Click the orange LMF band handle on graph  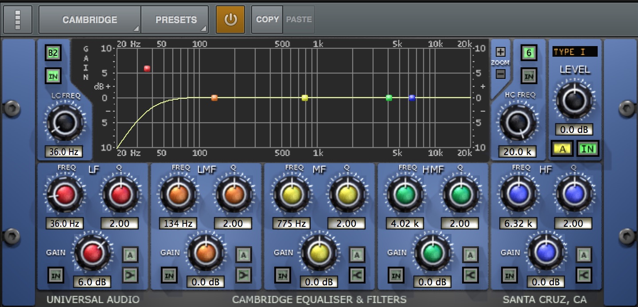point(214,98)
